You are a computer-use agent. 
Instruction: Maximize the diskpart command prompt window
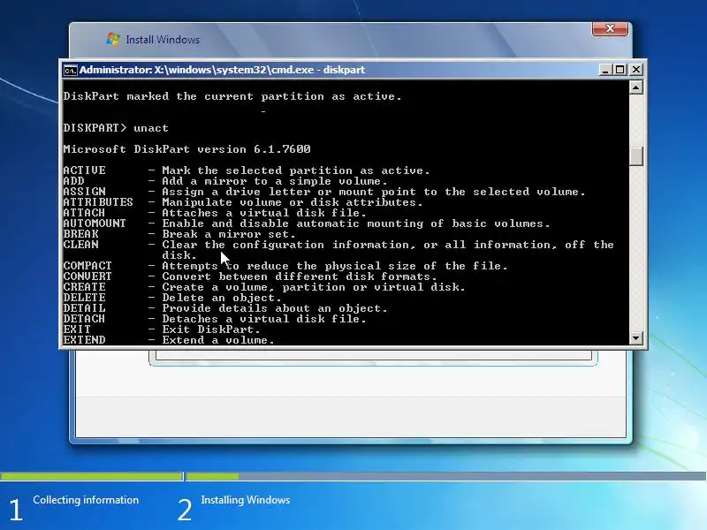tap(620, 70)
